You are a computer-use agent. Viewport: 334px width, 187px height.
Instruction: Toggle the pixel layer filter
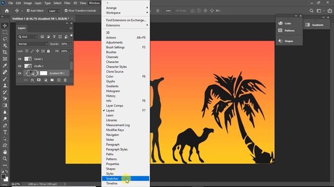tap(42, 37)
